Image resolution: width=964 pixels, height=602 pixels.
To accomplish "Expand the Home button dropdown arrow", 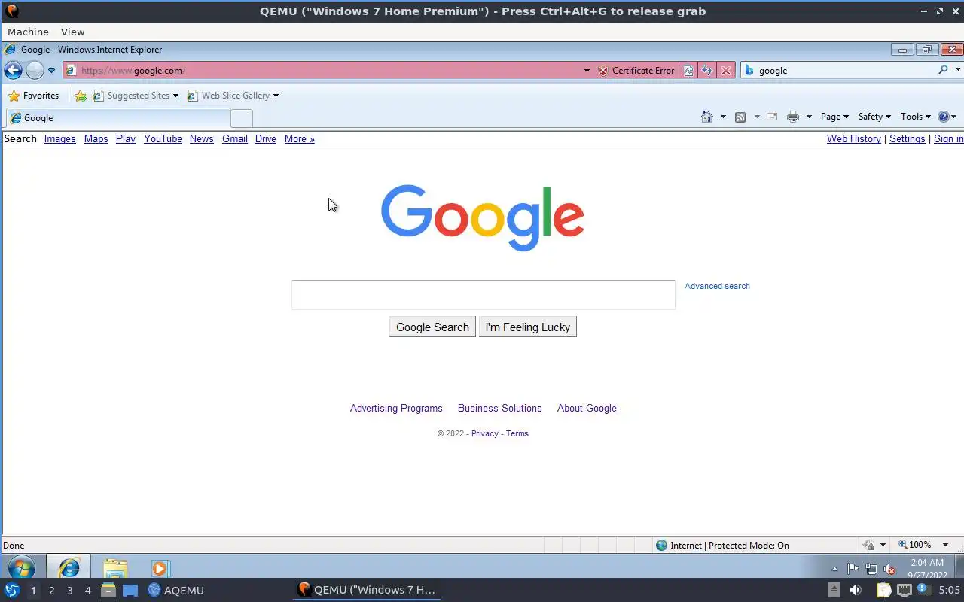I will [723, 117].
